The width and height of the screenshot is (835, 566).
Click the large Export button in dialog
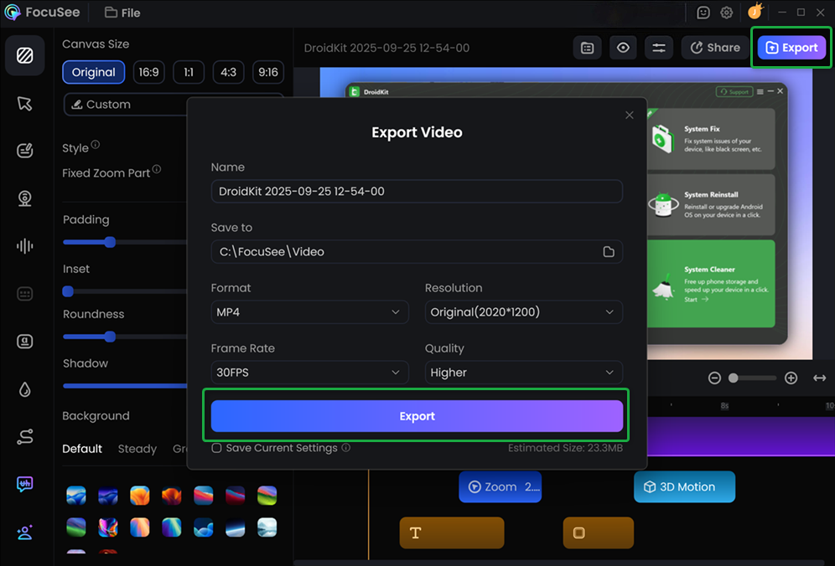(417, 416)
